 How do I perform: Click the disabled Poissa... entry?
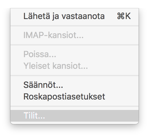74,54
